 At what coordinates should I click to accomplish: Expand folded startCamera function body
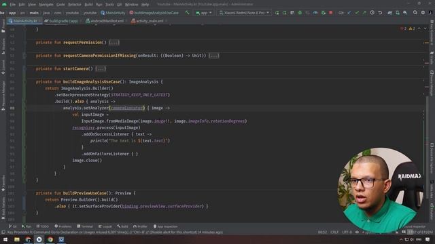pos(101,68)
